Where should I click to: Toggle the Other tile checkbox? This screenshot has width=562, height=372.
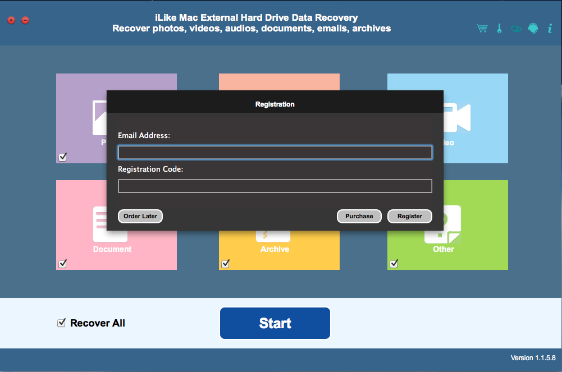click(x=394, y=263)
